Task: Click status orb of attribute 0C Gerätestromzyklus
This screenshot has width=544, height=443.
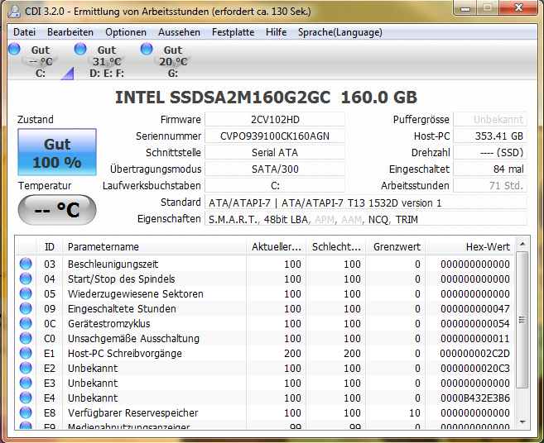Action: click(26, 323)
